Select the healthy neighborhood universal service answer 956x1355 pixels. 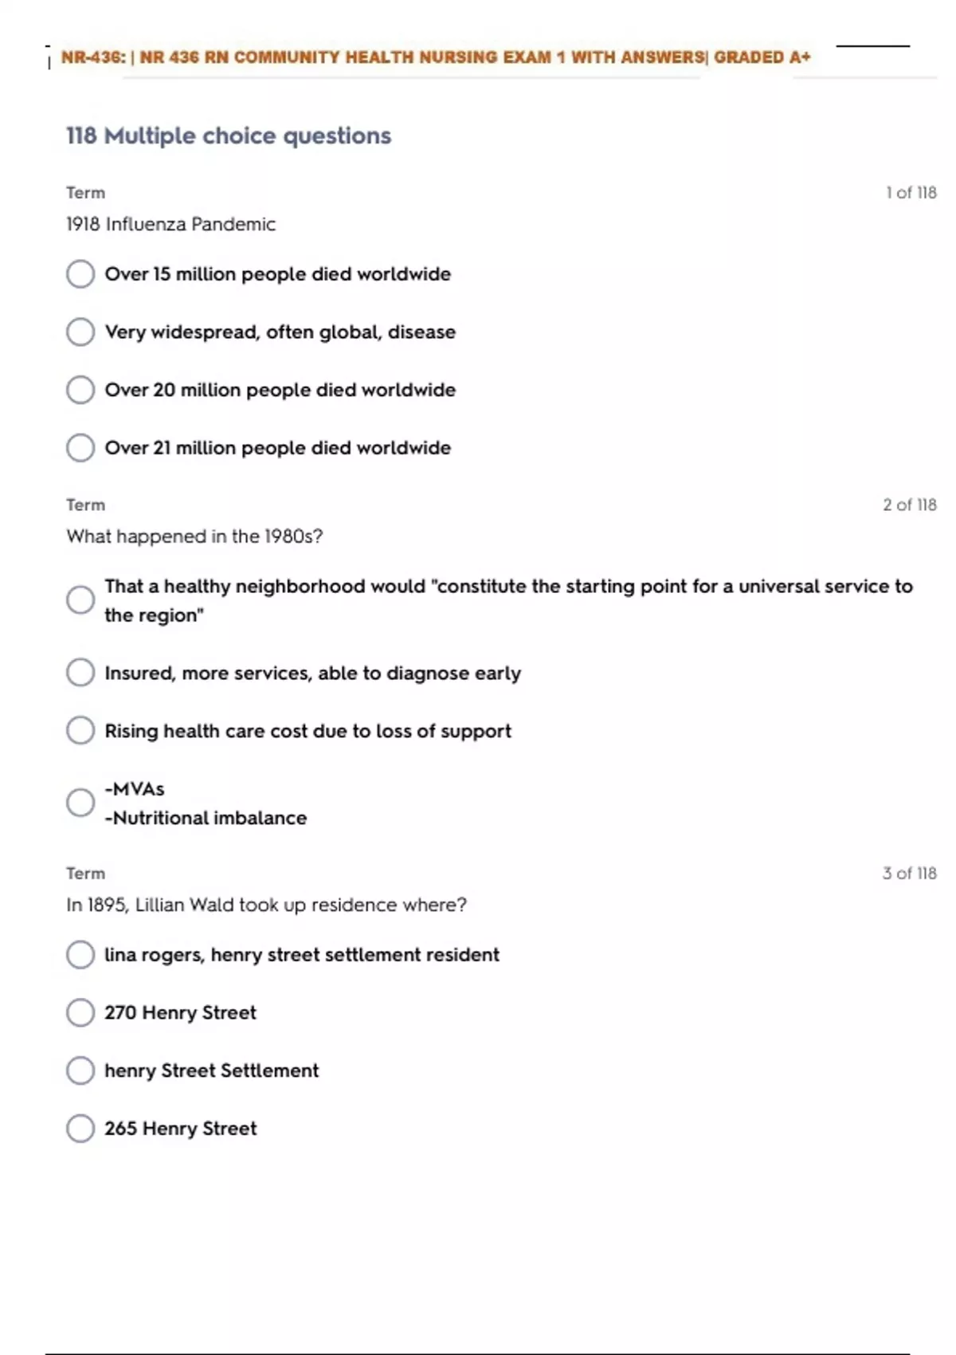coord(80,600)
